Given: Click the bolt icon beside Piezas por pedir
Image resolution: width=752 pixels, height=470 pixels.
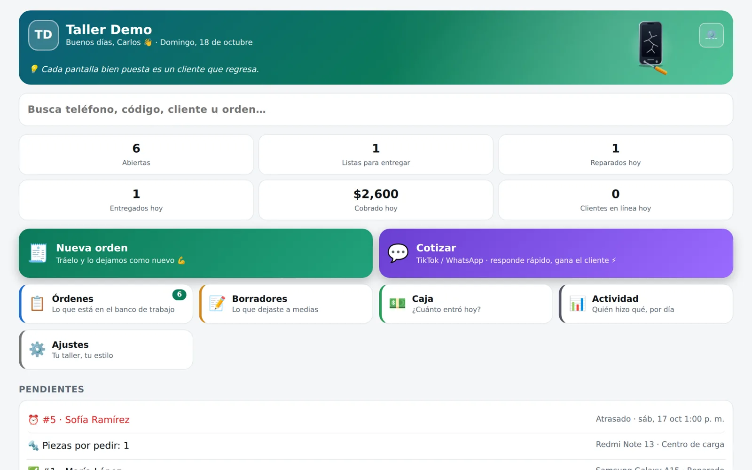Looking at the screenshot, I should tap(33, 446).
